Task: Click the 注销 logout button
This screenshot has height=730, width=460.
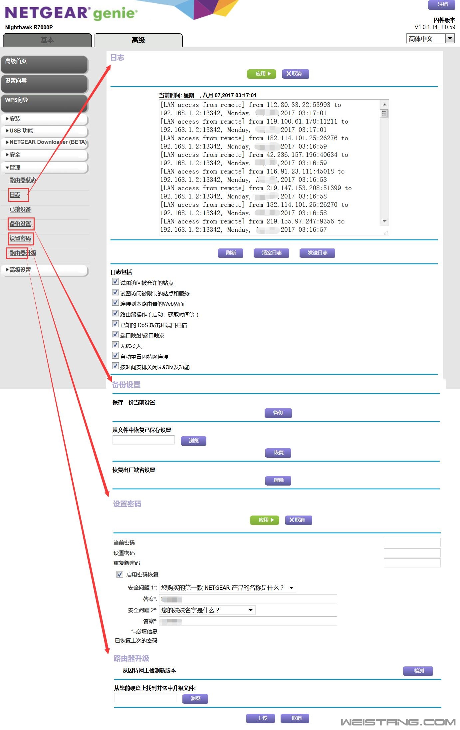Action: (x=442, y=5)
